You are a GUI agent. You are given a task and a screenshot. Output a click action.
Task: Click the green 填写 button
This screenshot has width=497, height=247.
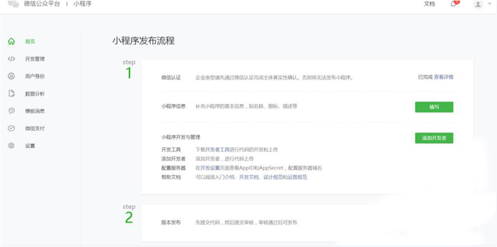click(434, 107)
